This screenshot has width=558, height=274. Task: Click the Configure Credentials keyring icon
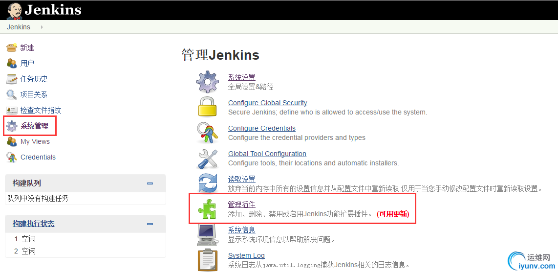click(208, 132)
